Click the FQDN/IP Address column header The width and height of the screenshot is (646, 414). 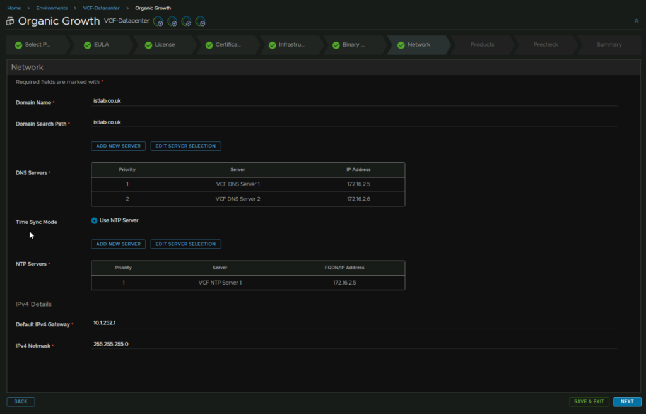(x=344, y=268)
